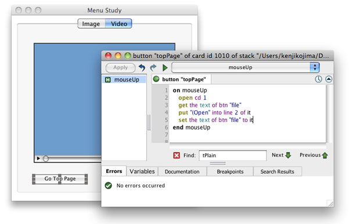Viewport: 349px width, 224px height.
Task: Click the green Next arrow icon
Action: point(288,156)
